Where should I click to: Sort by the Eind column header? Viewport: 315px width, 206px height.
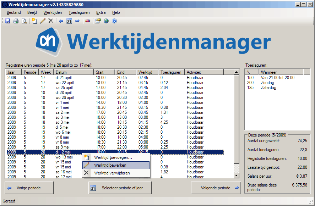[126, 72]
